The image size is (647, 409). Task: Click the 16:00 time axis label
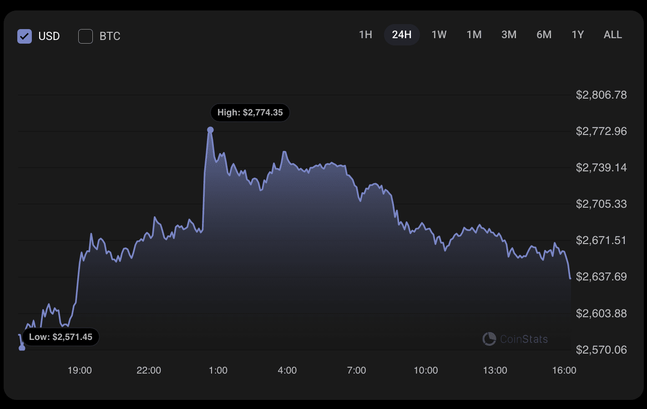coord(564,370)
